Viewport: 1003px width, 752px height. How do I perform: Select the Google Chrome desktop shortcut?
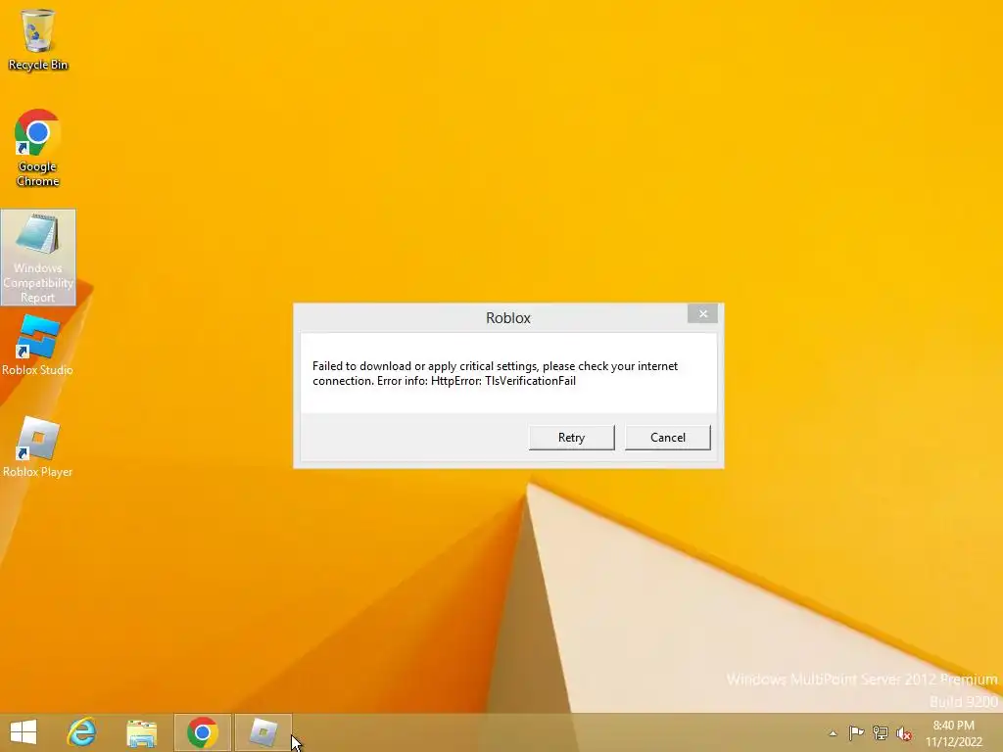point(38,148)
